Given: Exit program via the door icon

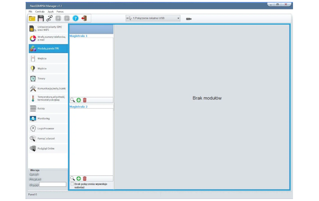Looking at the screenshot, I should 84,18.
